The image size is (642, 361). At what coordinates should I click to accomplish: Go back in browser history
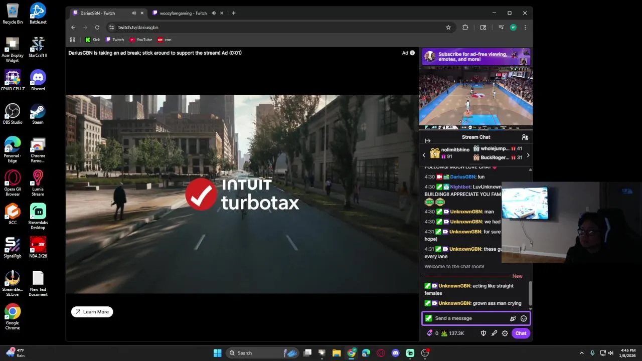tap(73, 28)
